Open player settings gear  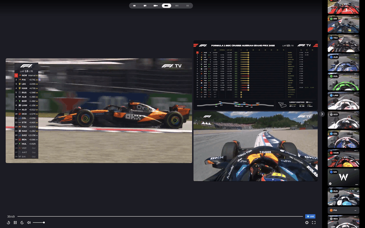coord(307,223)
